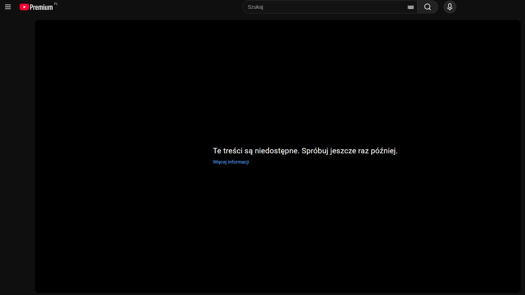Focus the Szukaj search field

(324, 7)
